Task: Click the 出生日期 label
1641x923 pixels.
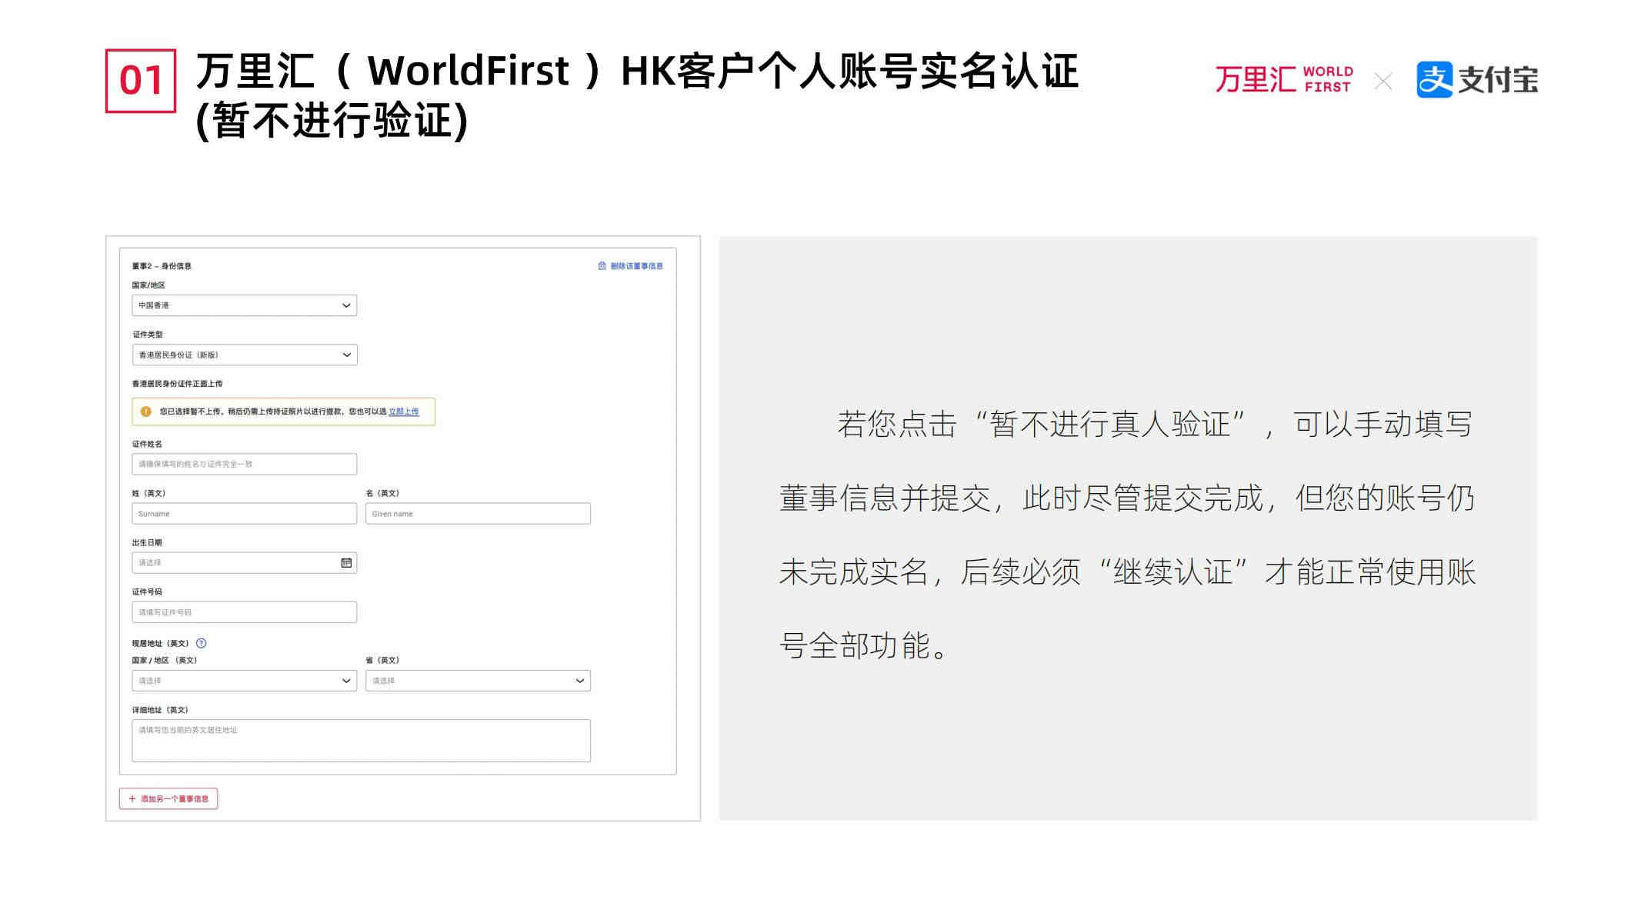Action: [147, 542]
